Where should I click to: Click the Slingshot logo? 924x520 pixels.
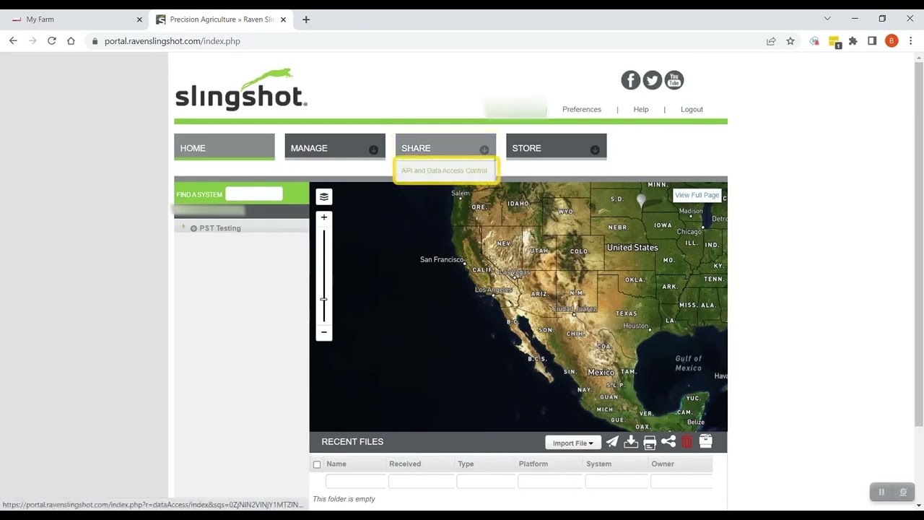pyautogui.click(x=241, y=90)
